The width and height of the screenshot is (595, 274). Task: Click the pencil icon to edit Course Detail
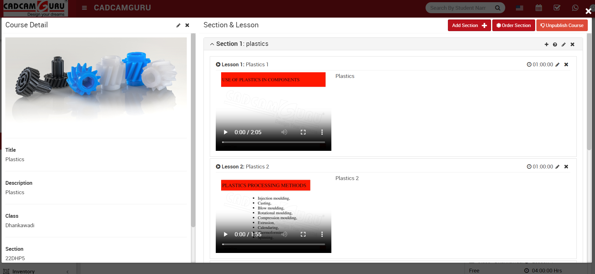point(178,25)
